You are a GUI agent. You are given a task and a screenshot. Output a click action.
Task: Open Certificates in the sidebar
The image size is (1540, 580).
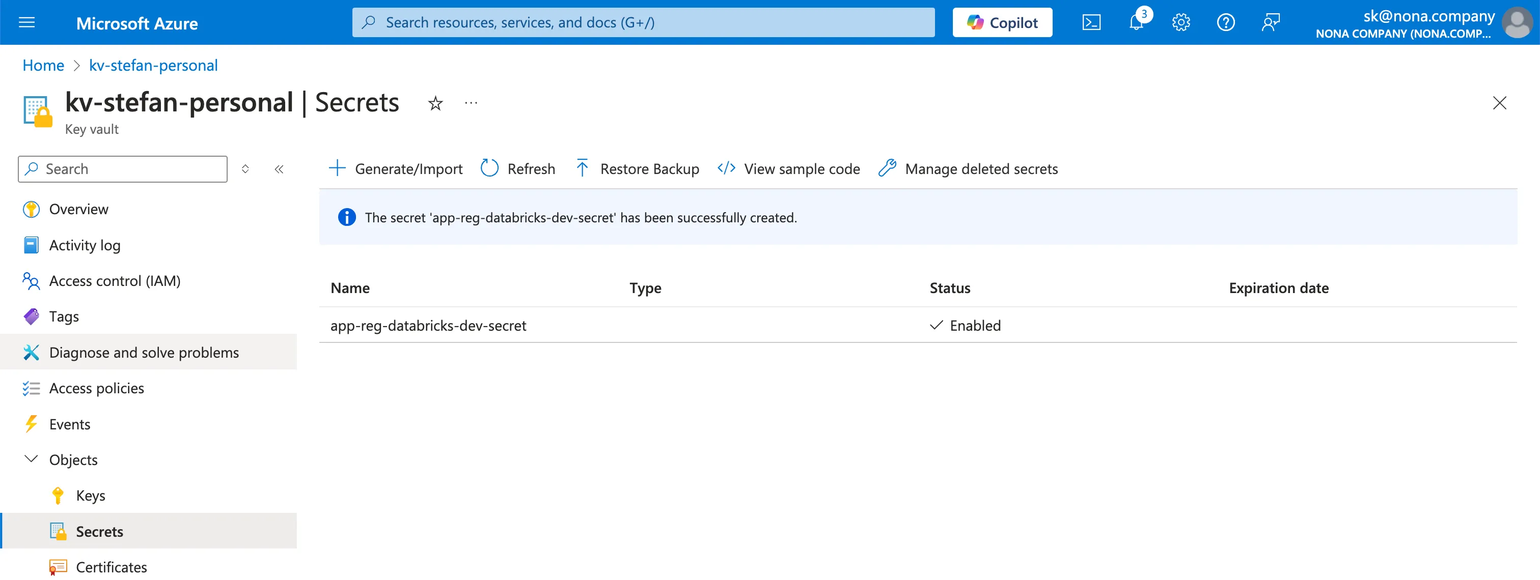[x=111, y=566]
